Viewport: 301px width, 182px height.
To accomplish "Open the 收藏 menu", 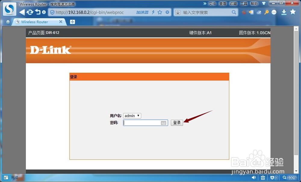I will (x=234, y=4).
